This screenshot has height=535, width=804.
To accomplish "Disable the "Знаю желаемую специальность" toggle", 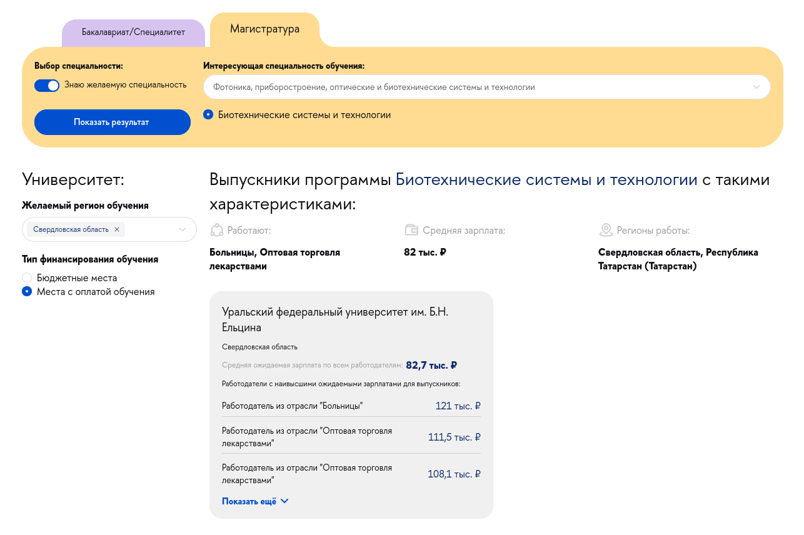I will click(x=47, y=85).
